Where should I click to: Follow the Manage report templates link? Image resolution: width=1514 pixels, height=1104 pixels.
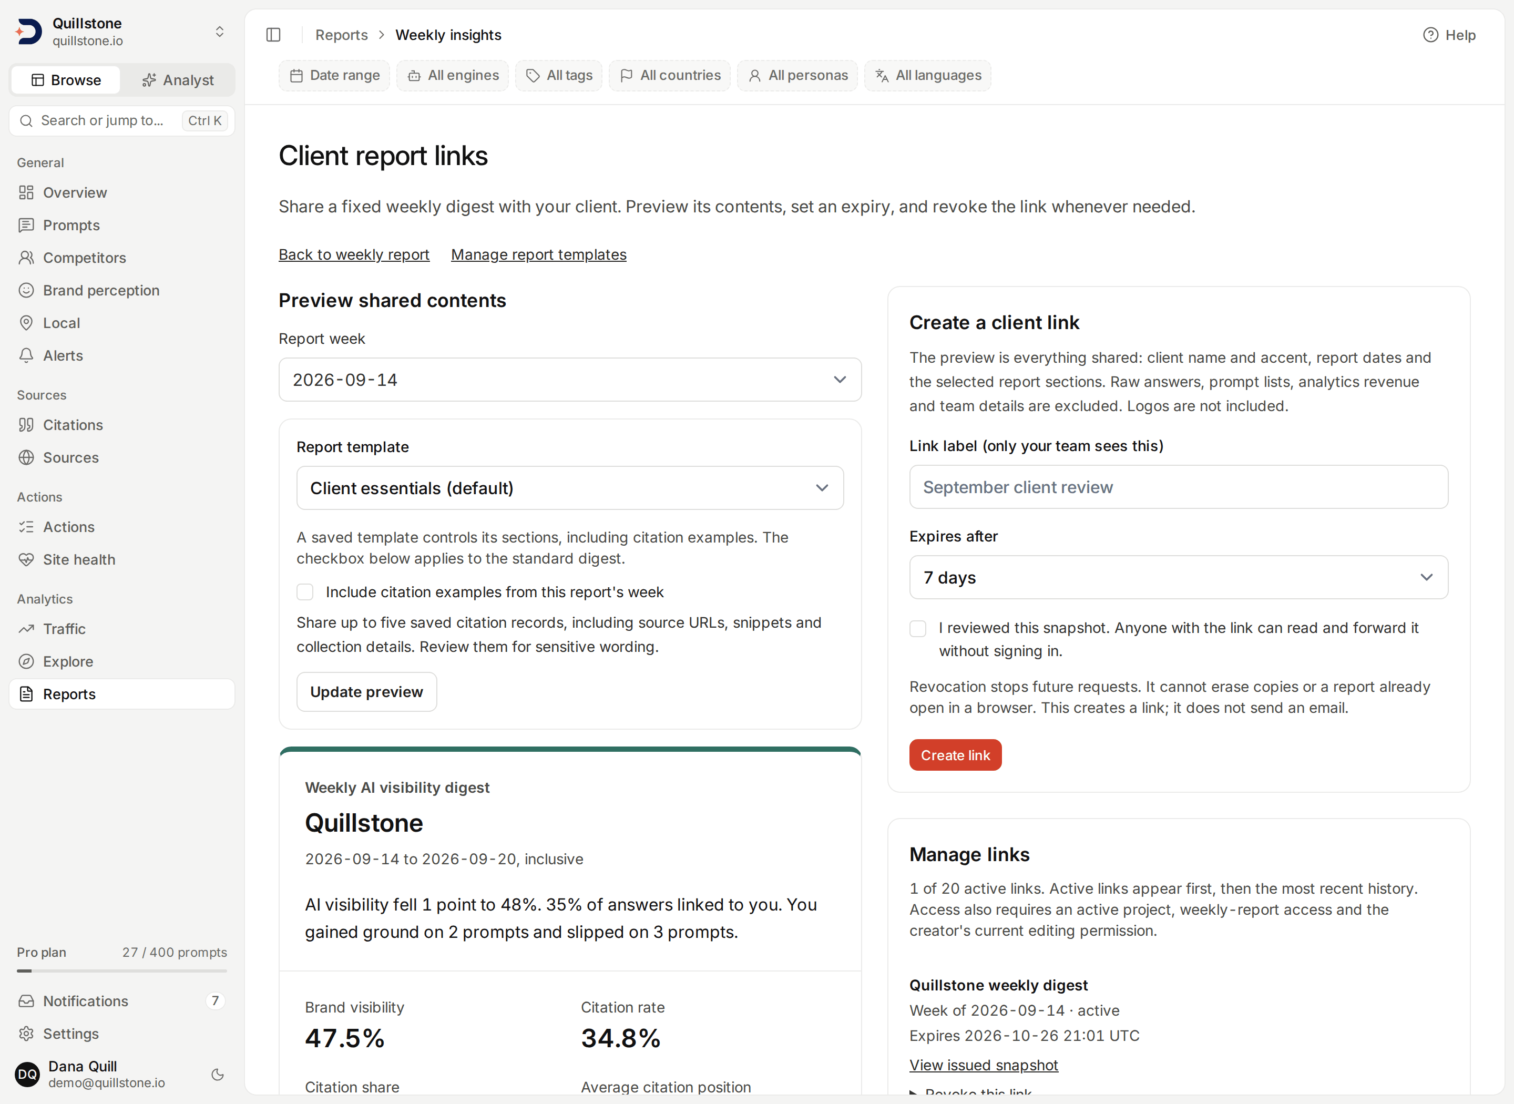point(538,254)
